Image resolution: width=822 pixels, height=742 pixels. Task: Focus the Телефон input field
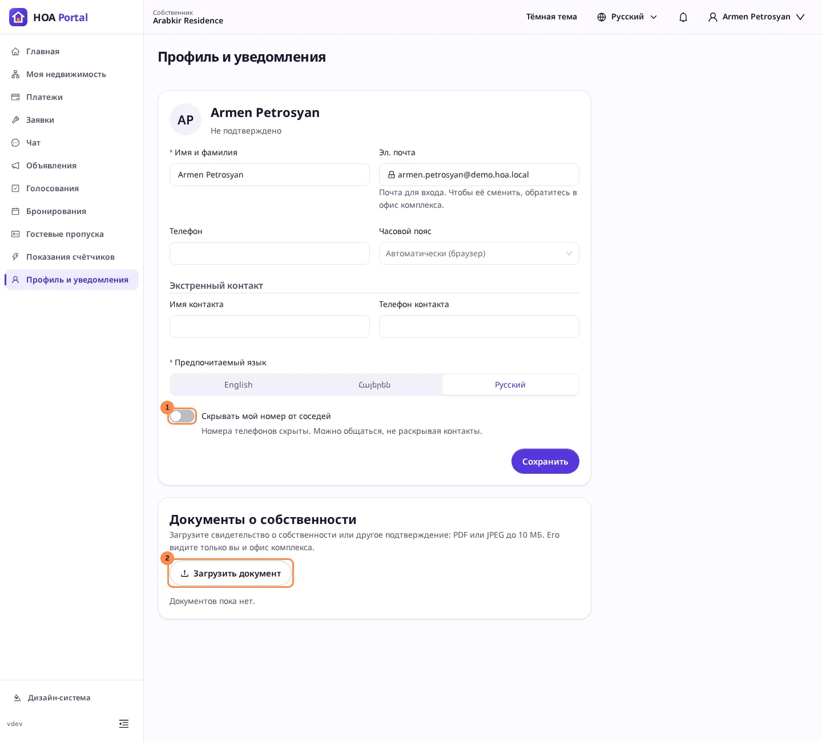(269, 253)
